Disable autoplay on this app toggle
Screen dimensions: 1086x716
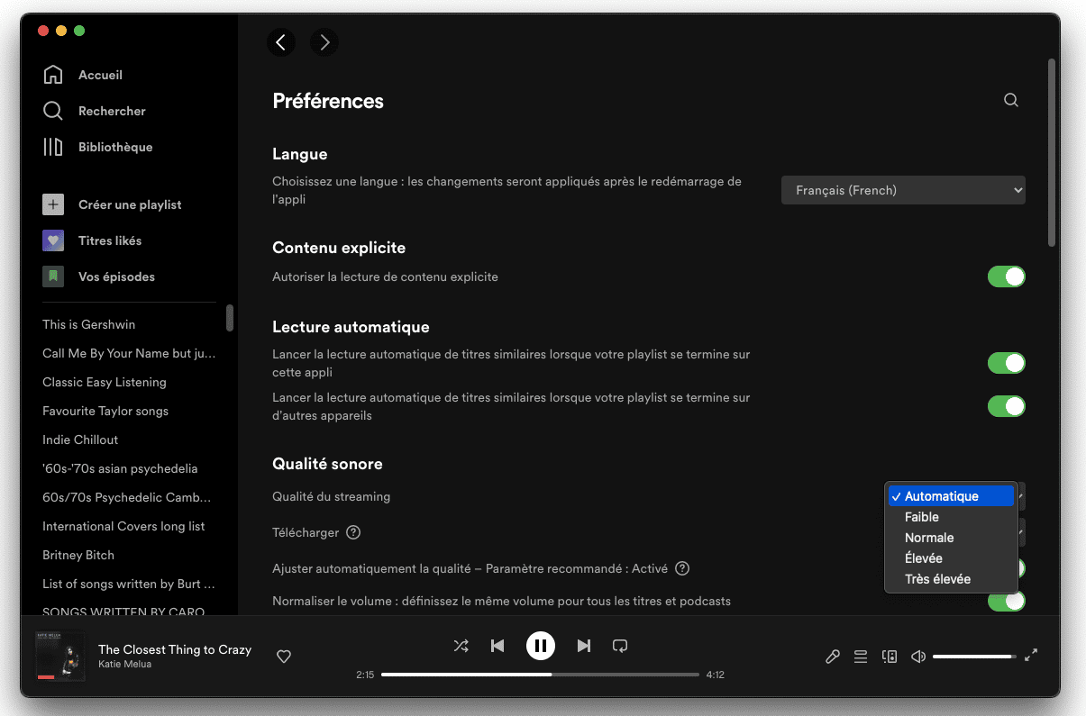click(1006, 363)
